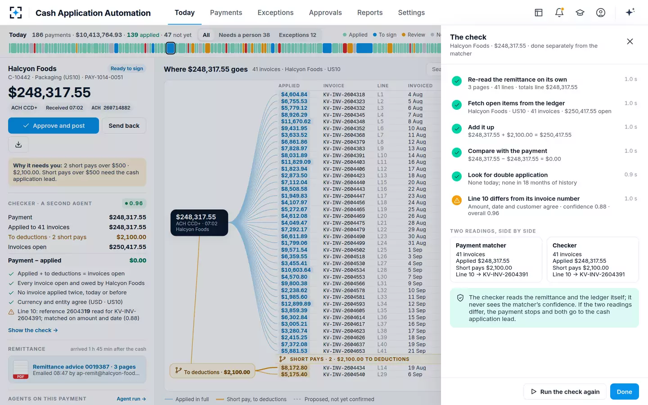Open the sparkle AI assistant icon
This screenshot has height=405, width=648.
click(x=630, y=12)
